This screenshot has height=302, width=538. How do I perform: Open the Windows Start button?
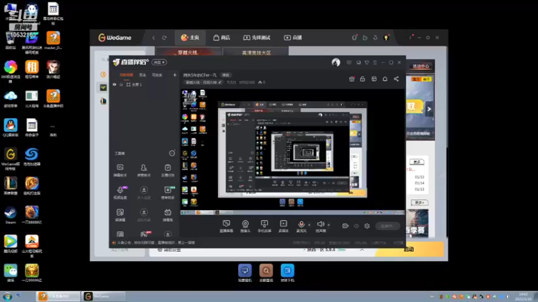(7, 297)
